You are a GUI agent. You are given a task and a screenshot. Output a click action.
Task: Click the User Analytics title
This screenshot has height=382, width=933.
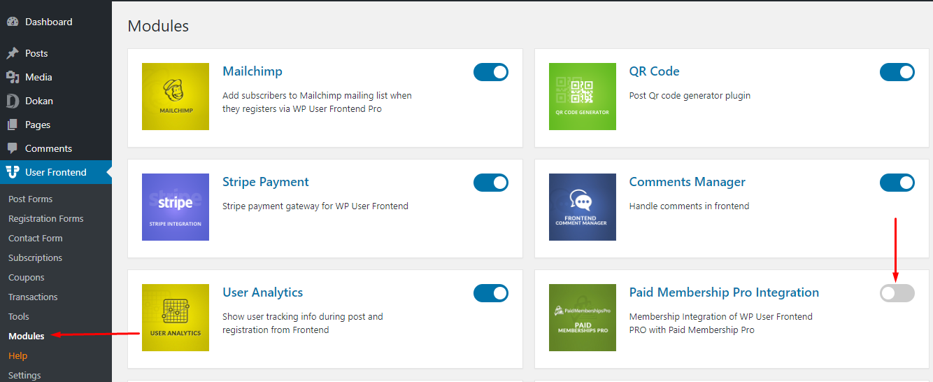(263, 292)
